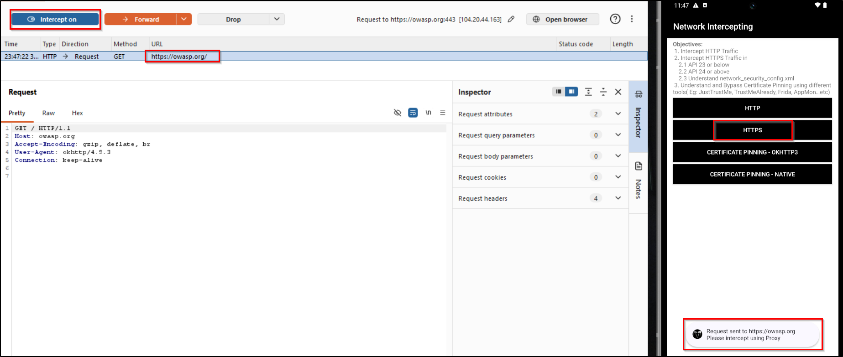Switch to the Pretty tab
The width and height of the screenshot is (843, 357).
(17, 113)
